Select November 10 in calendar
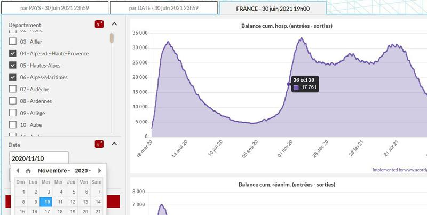427x215 pixels. [46, 202]
